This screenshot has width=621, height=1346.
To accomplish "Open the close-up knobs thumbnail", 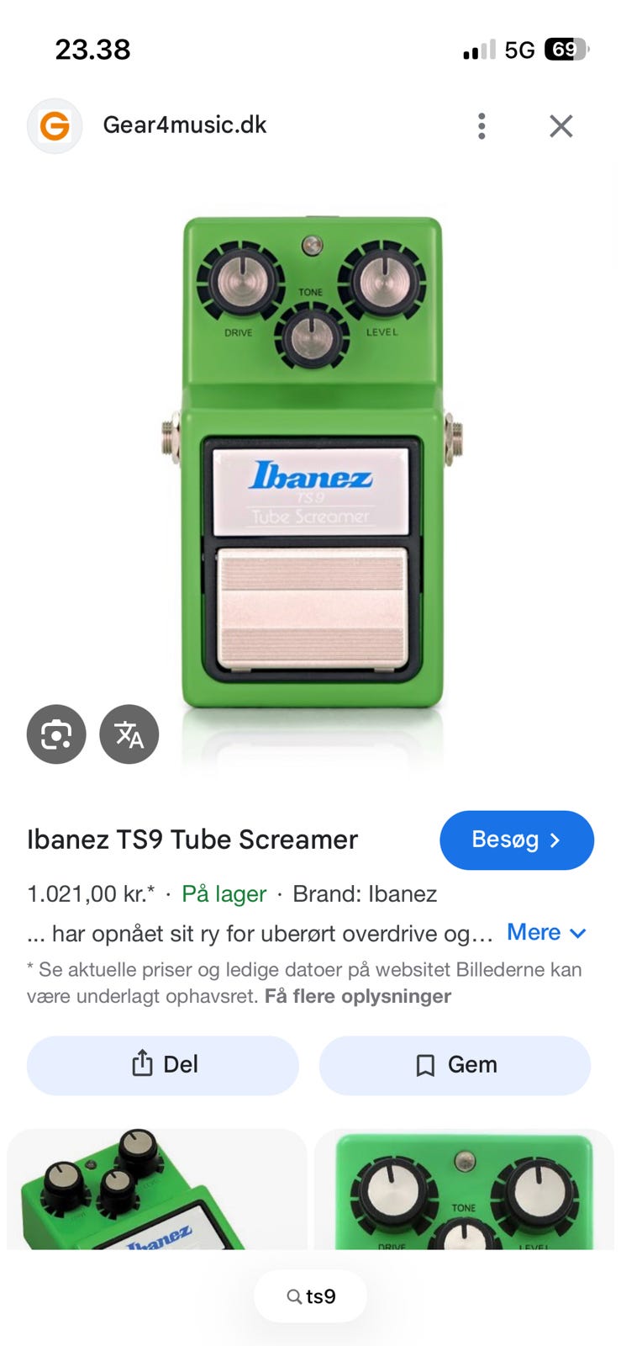I will 464,1189.
